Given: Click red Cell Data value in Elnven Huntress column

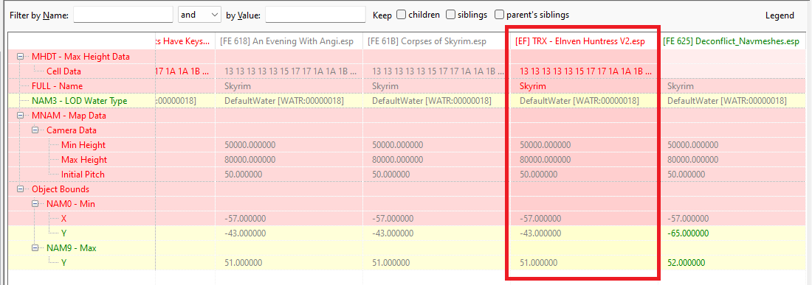Looking at the screenshot, I should 585,71.
